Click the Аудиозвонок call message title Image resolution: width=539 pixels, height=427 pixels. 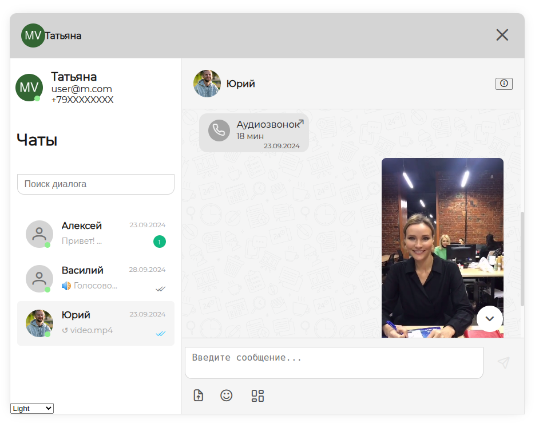click(268, 124)
